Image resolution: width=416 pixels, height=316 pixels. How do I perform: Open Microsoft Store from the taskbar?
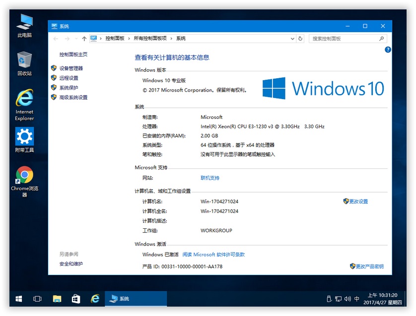click(76, 299)
